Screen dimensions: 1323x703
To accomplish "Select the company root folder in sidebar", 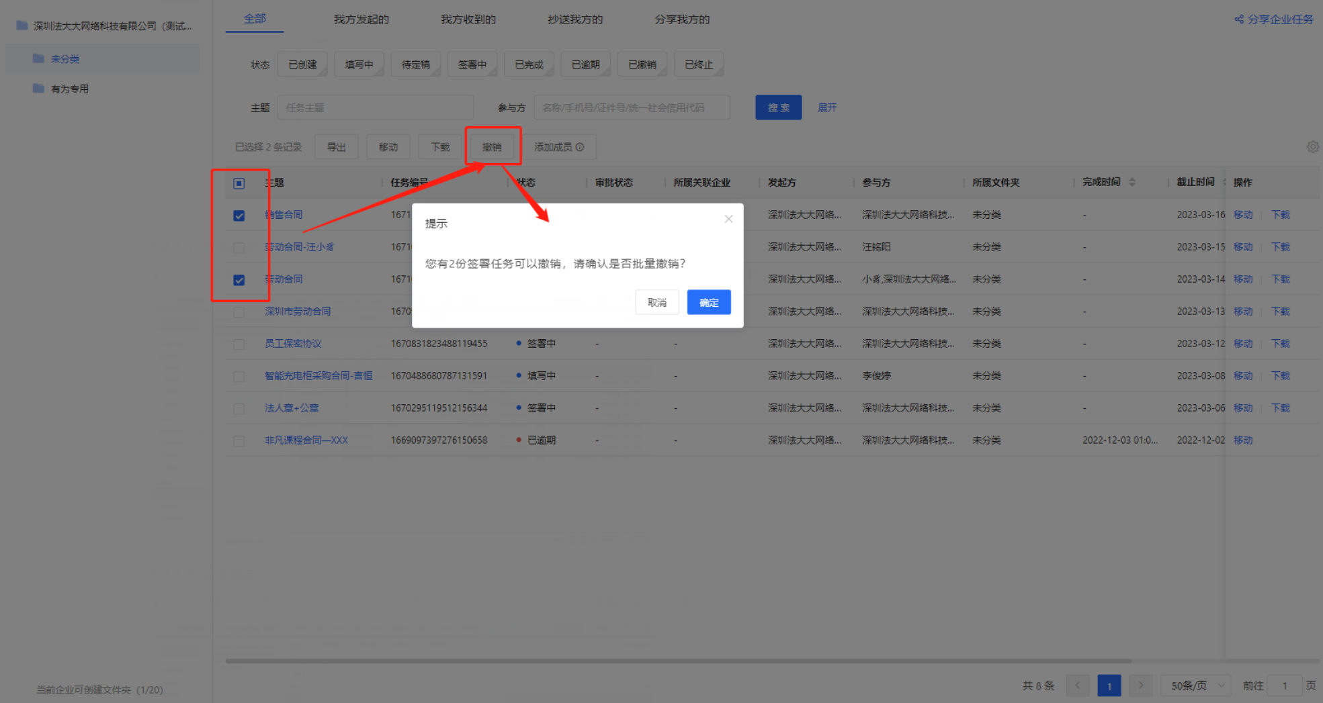I will pyautogui.click(x=104, y=26).
